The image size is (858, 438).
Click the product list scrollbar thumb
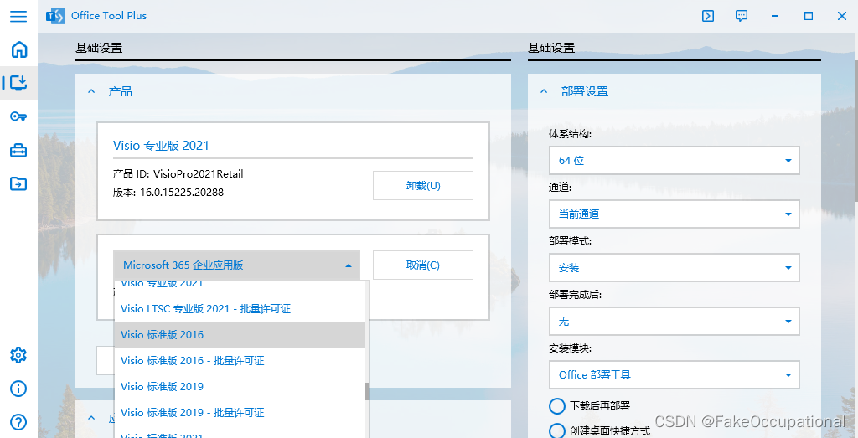tap(367, 391)
